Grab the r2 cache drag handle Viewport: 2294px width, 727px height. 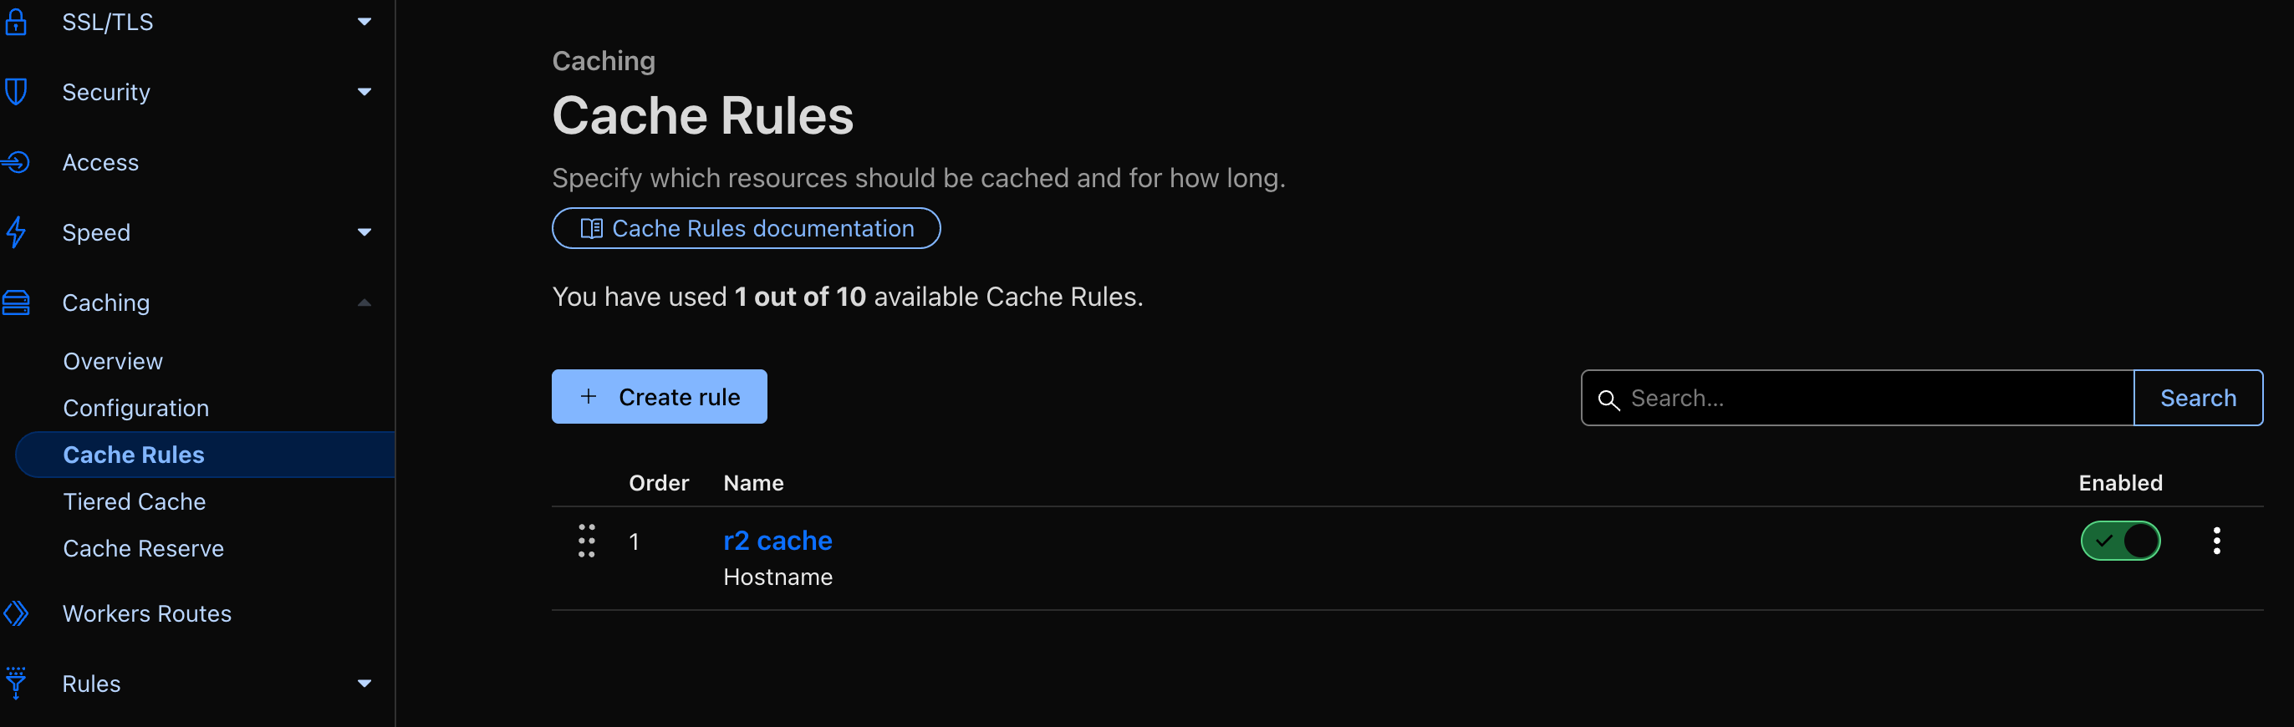pyautogui.click(x=586, y=541)
